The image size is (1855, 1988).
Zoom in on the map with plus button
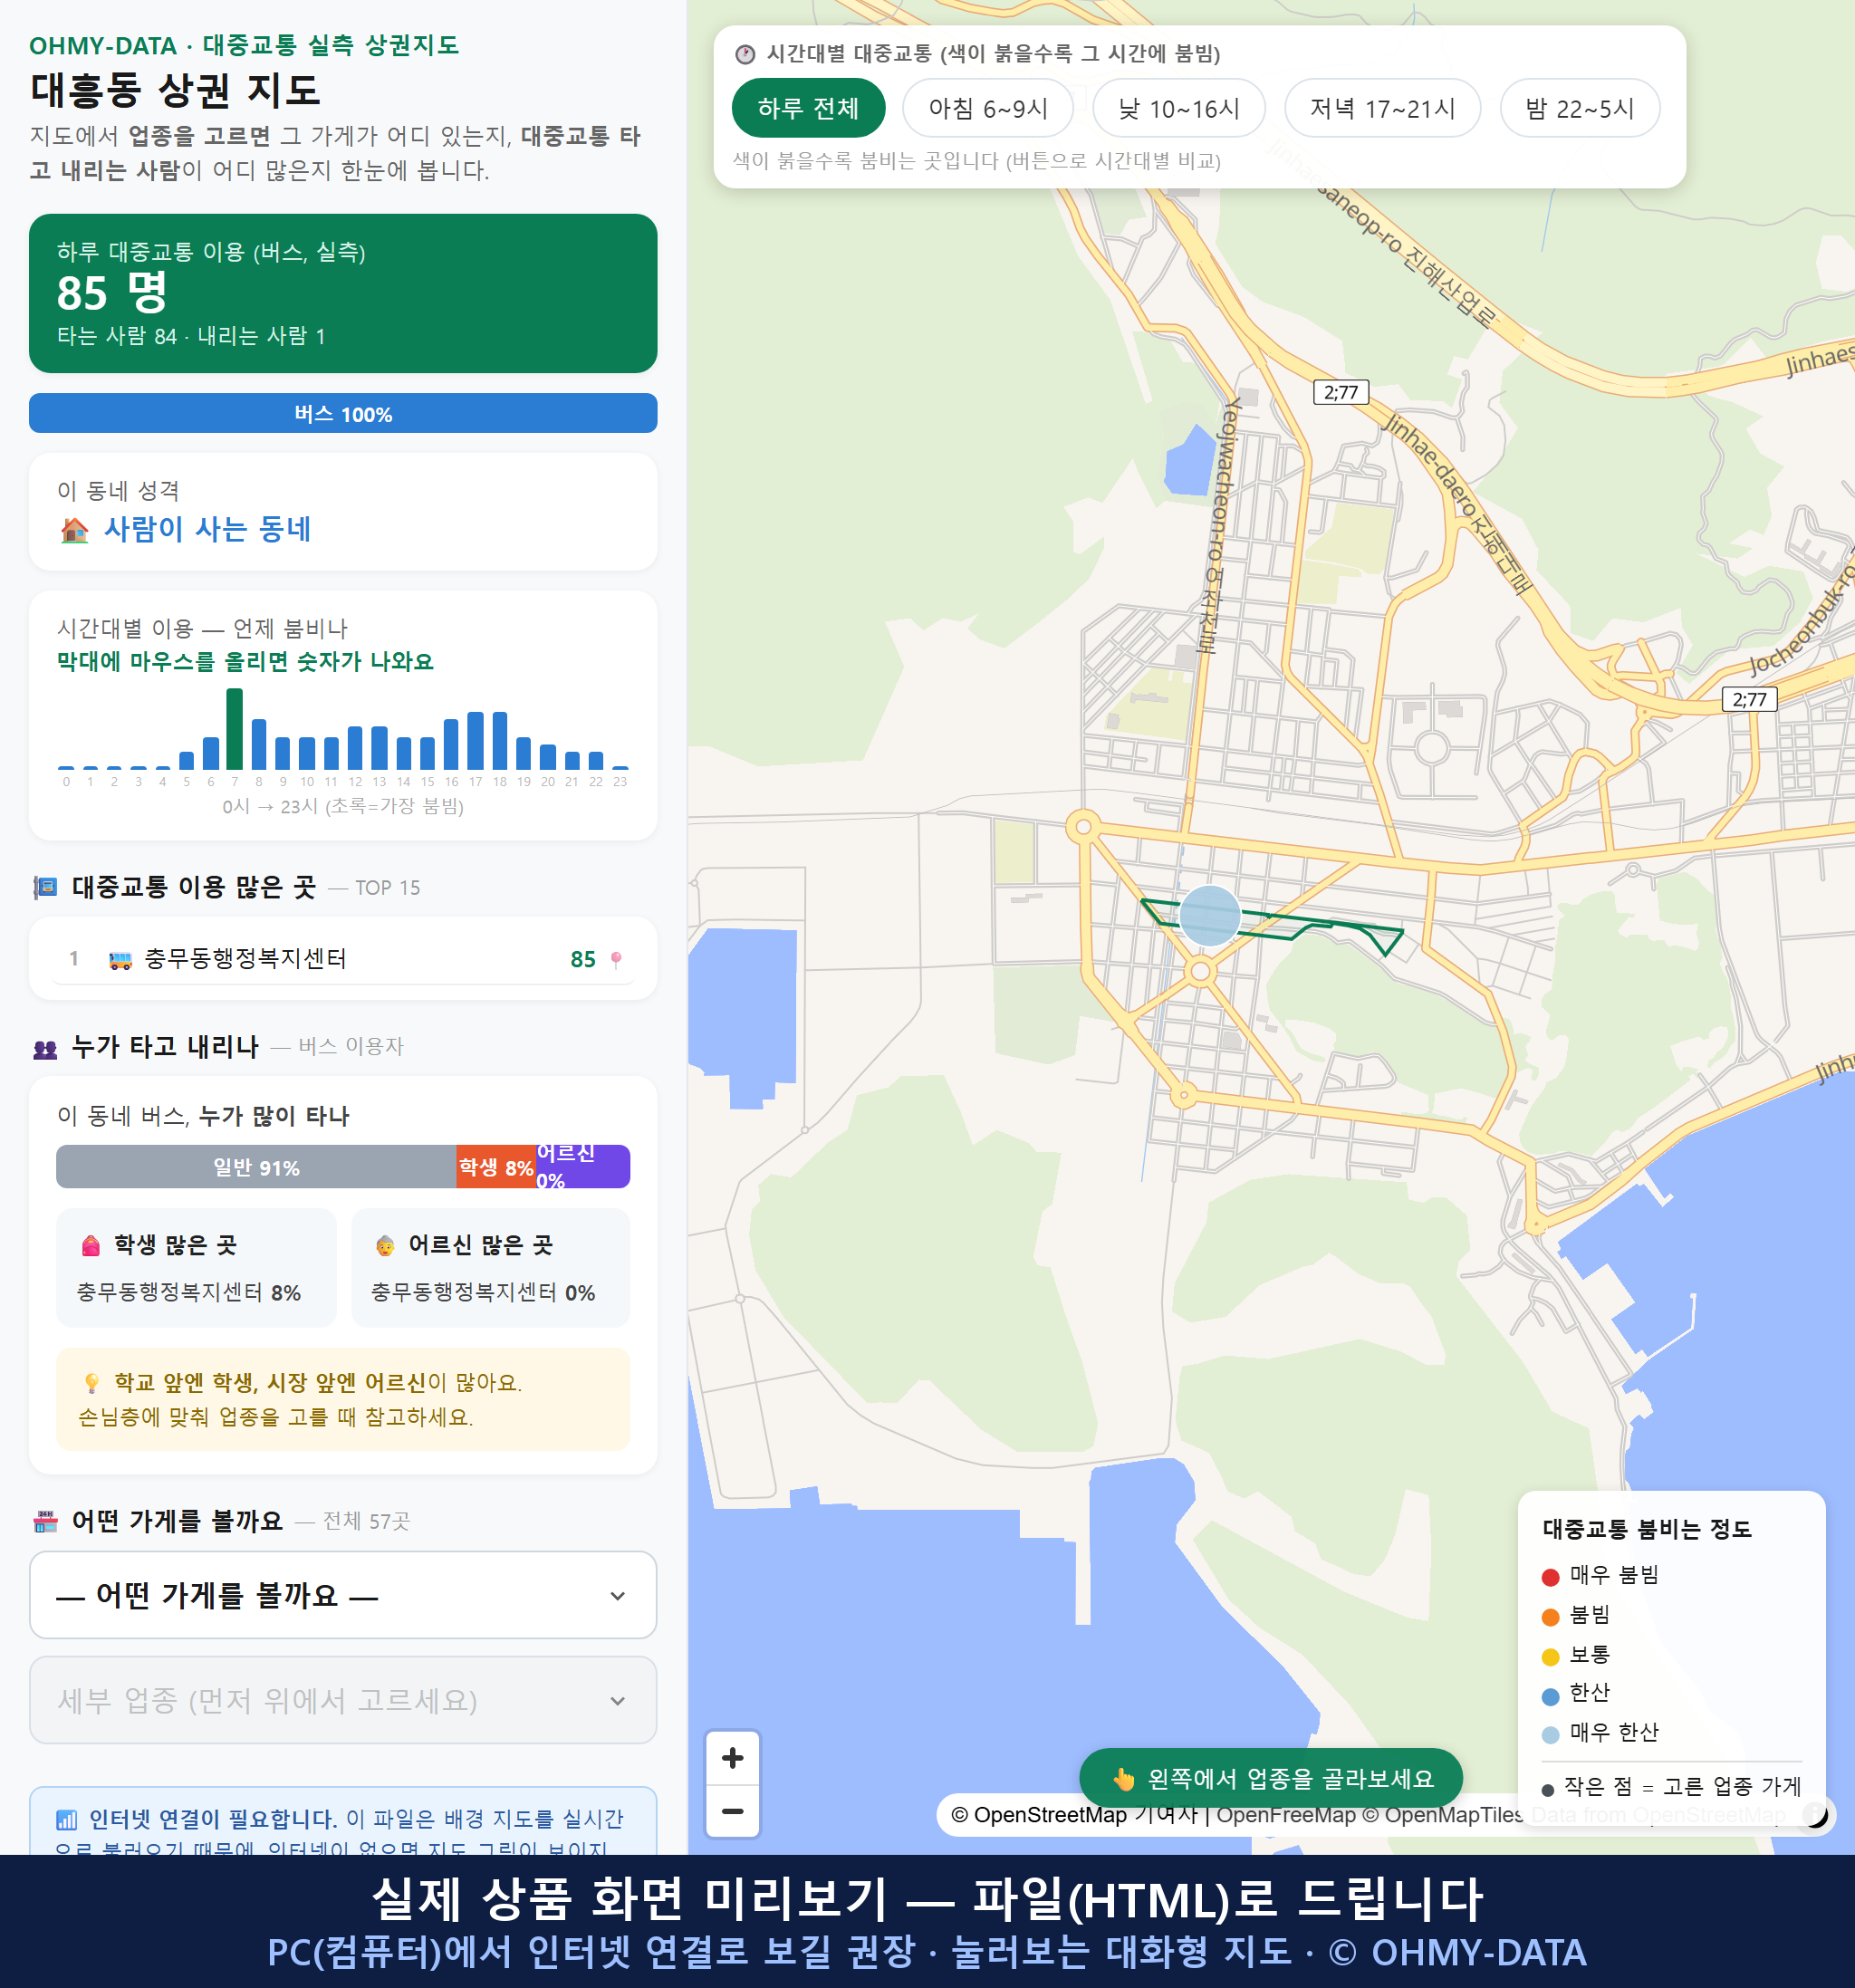click(732, 1757)
